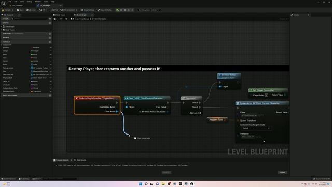Screen dimensions: 332x187
Task: Collapse the Graphs section
Action: pos(2,23)
